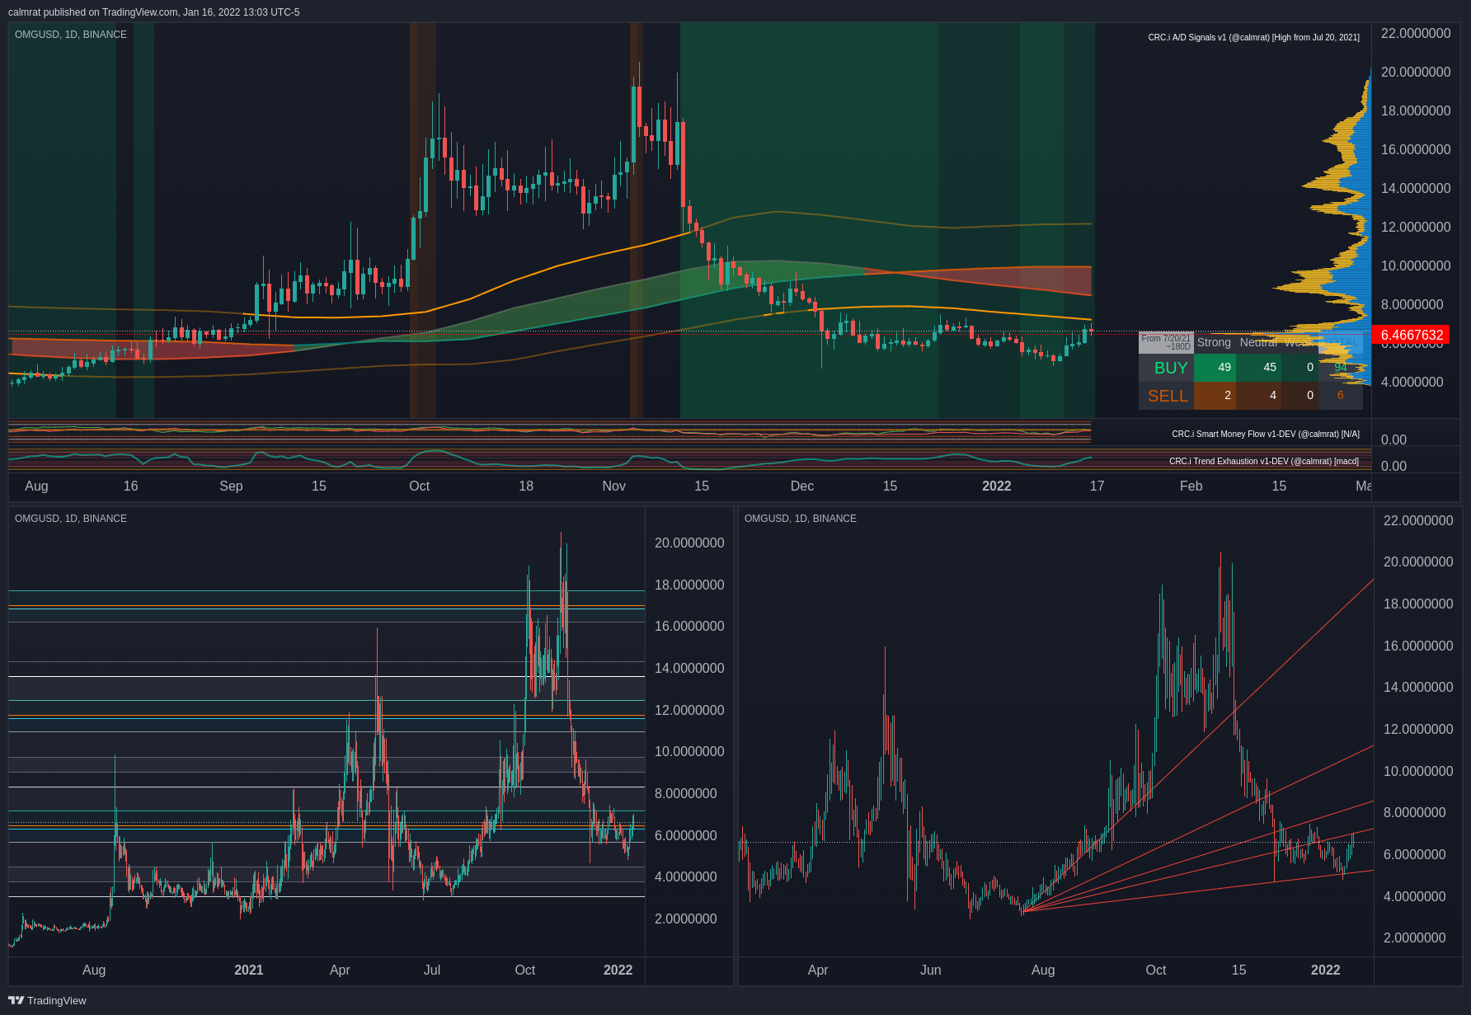Click the Strong column header in the signals table
Viewport: 1471px width, 1015px height.
point(1214,342)
